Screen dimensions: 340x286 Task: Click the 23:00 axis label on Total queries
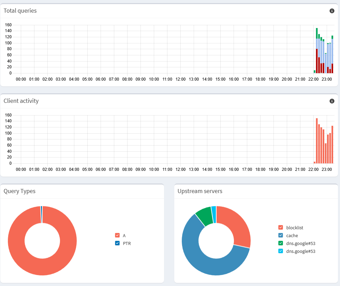327,79
